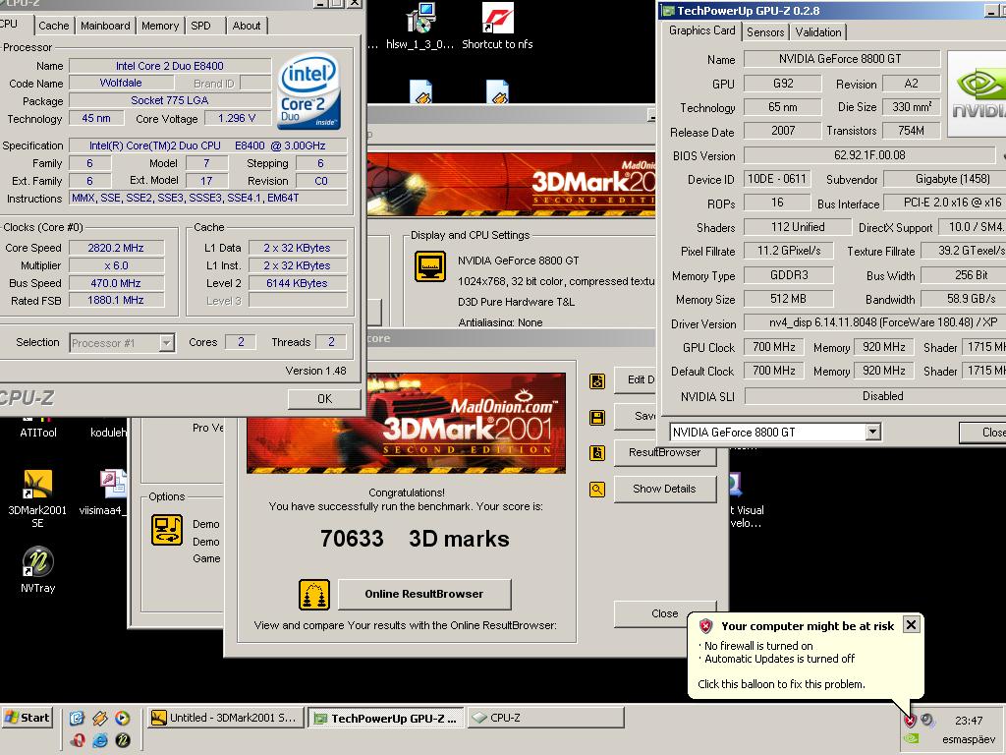Click Close on the 3DMark score dialog

tap(664, 613)
